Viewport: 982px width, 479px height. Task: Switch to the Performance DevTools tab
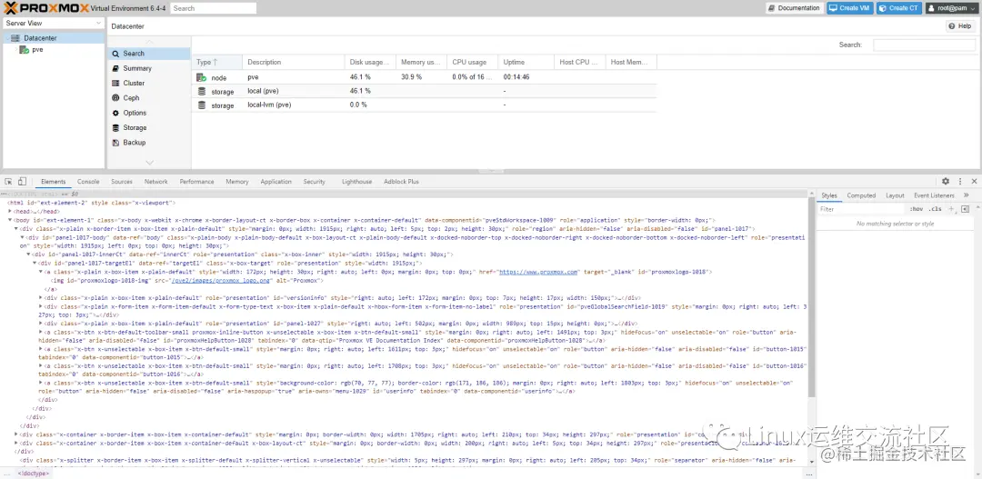coord(196,182)
